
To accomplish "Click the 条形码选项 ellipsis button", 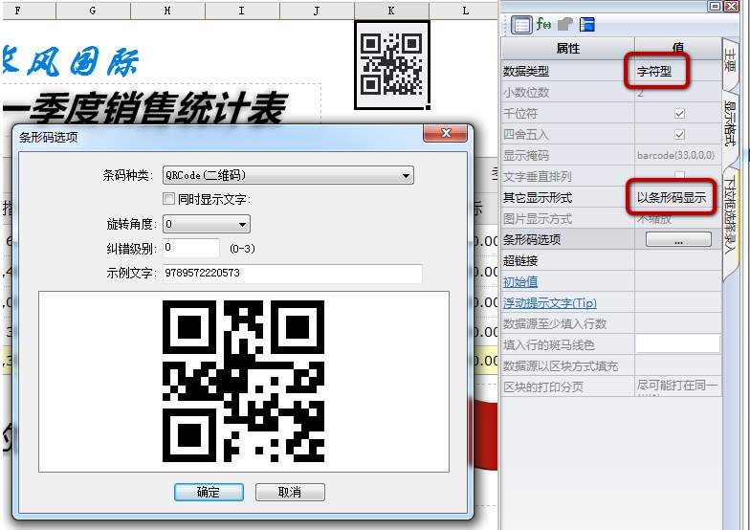I will pos(678,239).
